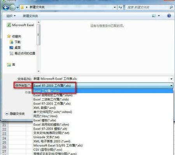Image resolution: width=175 pixels, height=155 pixels.
Task: Click the save type dropdown arrow
Action: coord(171,86)
